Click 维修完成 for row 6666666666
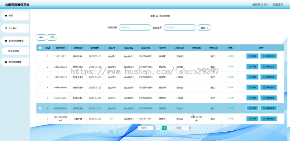Screen dimensions: 290x141 (x=269, y=108)
